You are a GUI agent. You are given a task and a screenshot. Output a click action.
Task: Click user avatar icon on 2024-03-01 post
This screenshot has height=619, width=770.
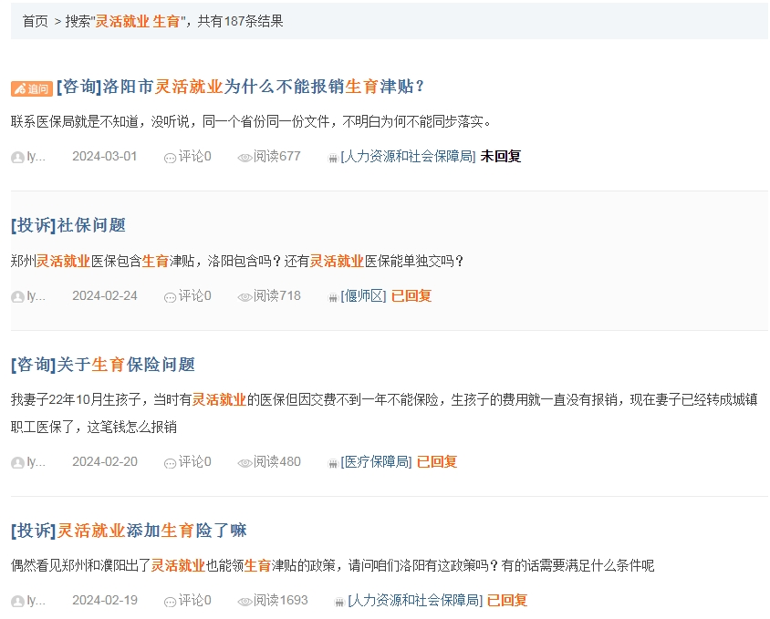coord(17,158)
